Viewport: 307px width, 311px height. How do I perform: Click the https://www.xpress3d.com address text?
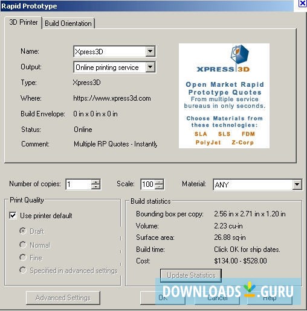click(112, 98)
